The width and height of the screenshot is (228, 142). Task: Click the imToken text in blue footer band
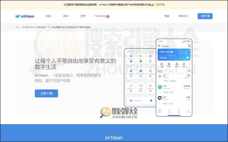114,138
